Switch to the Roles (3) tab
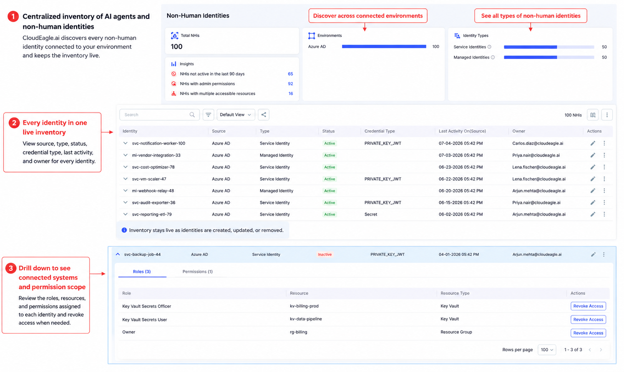The height and width of the screenshot is (372, 624). click(142, 272)
